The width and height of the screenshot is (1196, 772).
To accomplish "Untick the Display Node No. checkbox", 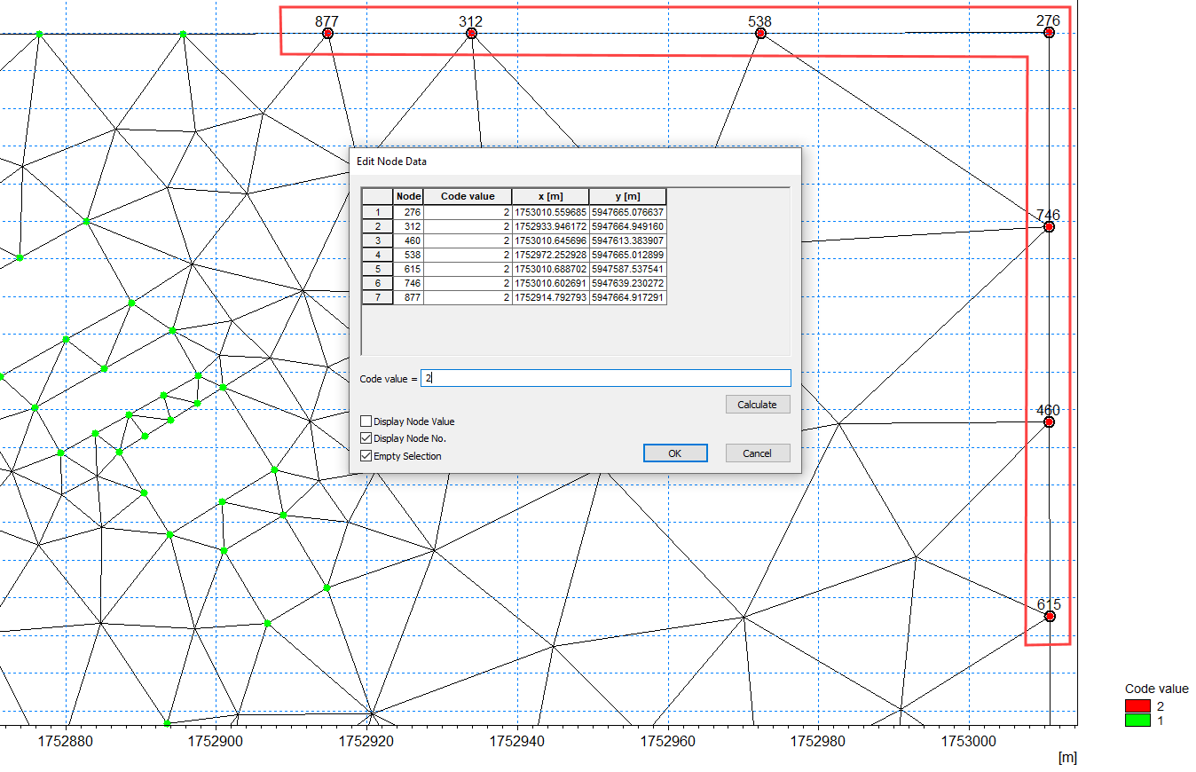I will tap(366, 438).
